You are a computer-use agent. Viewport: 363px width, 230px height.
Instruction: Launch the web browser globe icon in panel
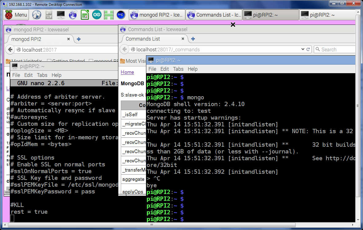pyautogui.click(x=37, y=14)
